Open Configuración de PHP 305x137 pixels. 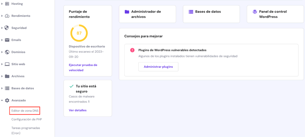click(27, 120)
